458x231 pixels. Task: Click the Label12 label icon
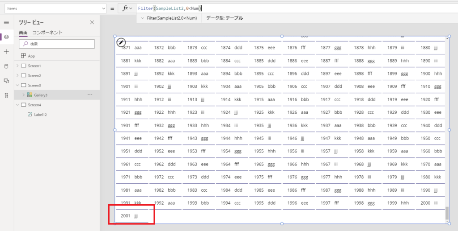(30, 115)
